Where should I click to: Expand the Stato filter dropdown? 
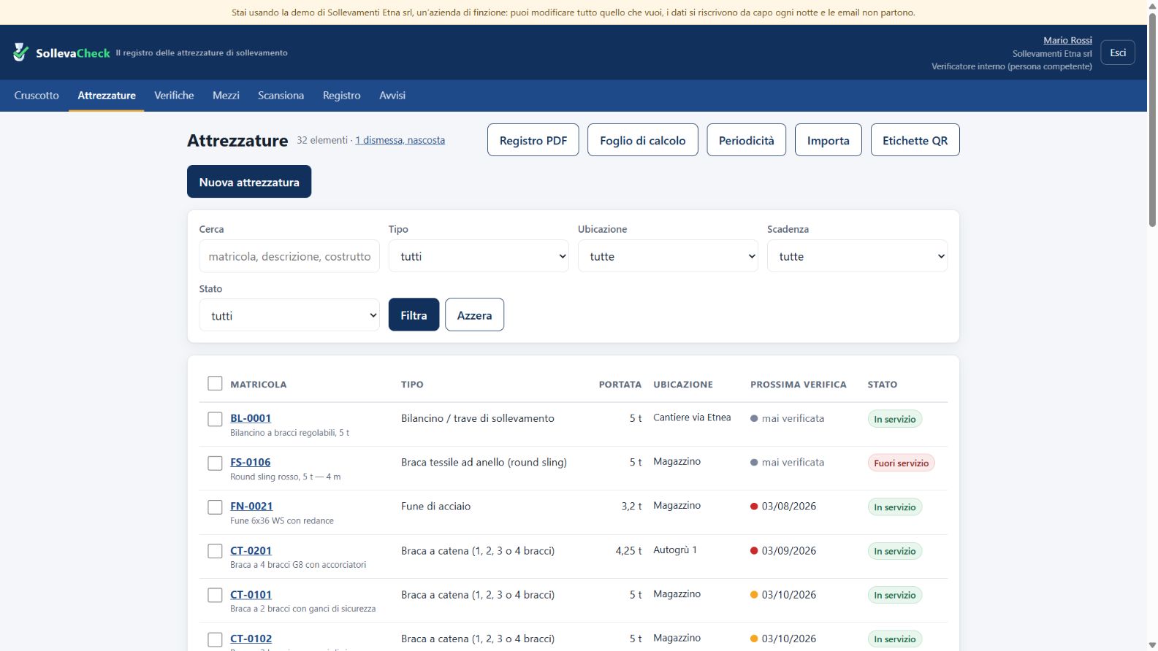289,315
